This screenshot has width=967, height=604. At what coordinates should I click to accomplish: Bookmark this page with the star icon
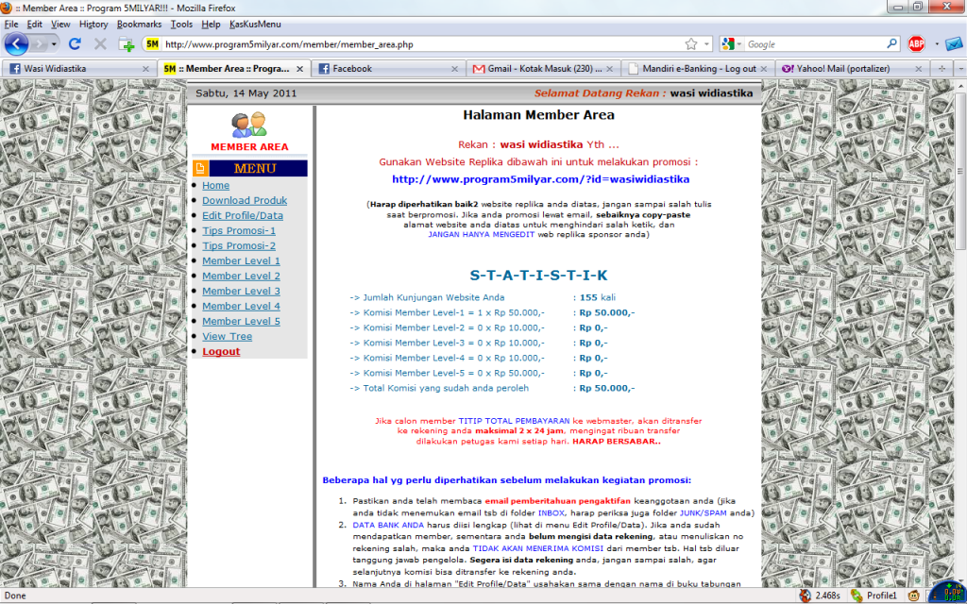click(690, 43)
